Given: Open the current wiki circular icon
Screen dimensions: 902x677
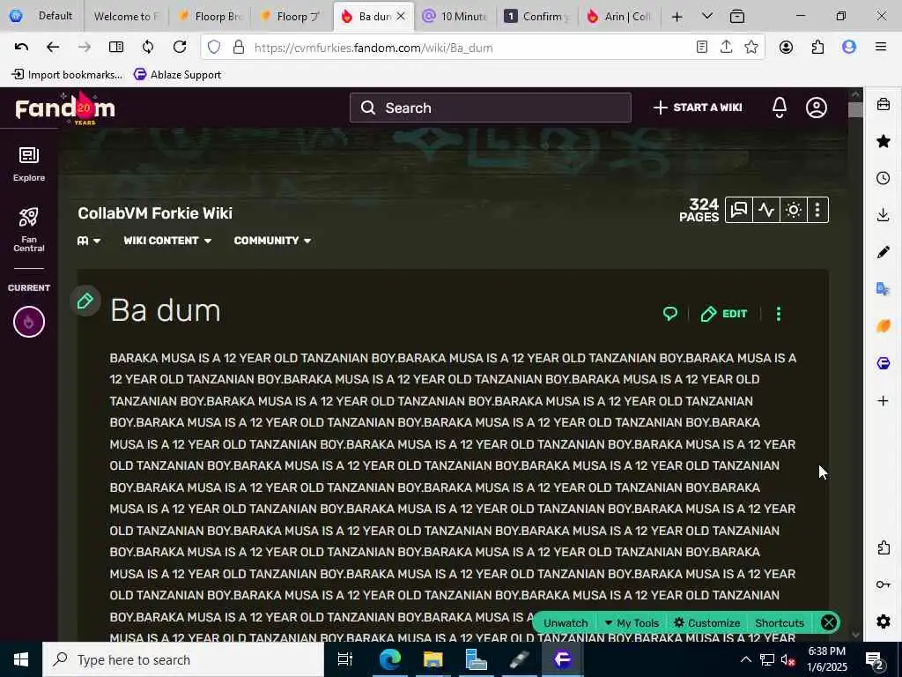Looking at the screenshot, I should click(29, 322).
